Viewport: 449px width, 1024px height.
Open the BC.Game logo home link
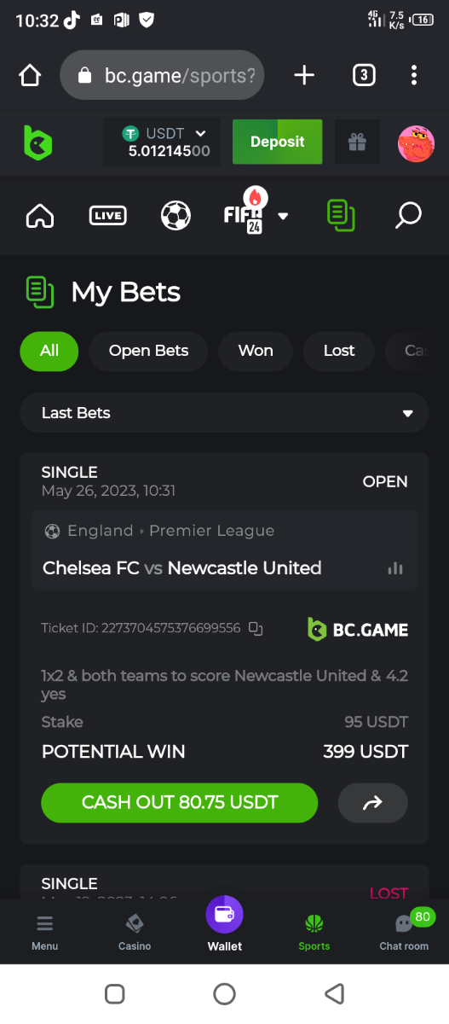click(x=37, y=143)
